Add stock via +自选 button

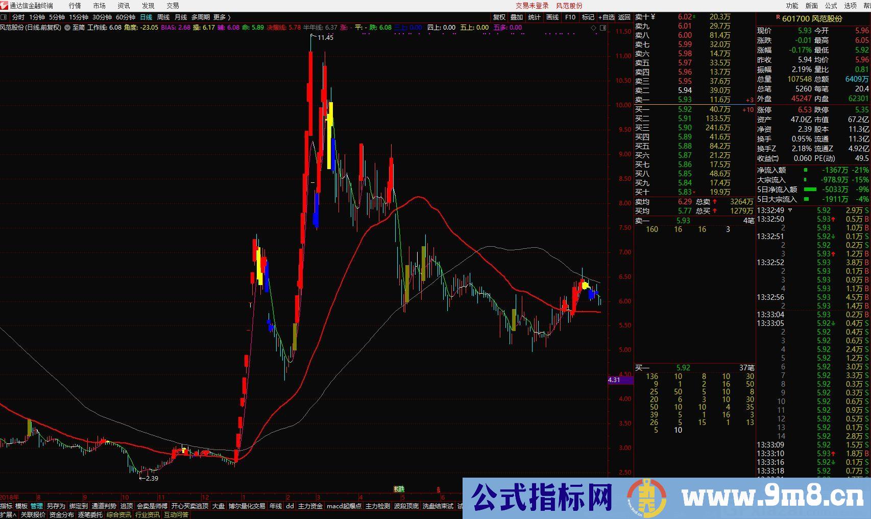coord(607,17)
